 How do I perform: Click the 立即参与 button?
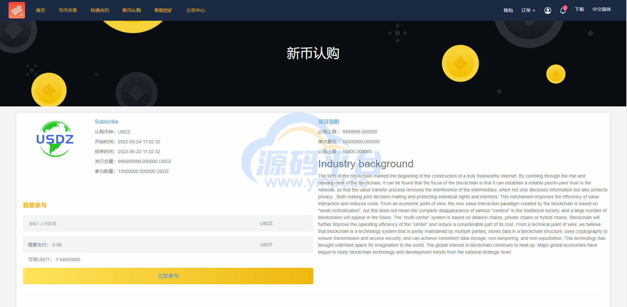[x=168, y=276]
